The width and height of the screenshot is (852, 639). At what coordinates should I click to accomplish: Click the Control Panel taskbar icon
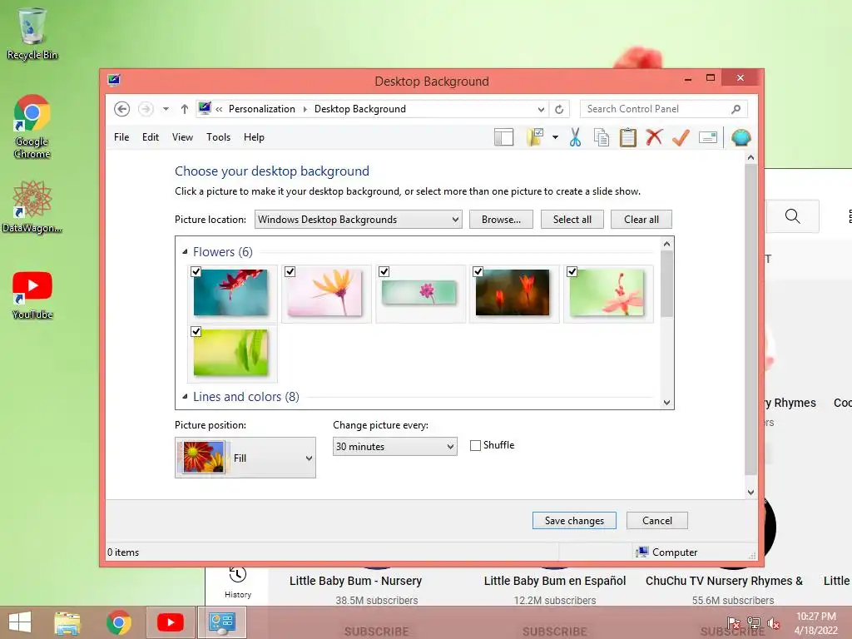click(221, 622)
